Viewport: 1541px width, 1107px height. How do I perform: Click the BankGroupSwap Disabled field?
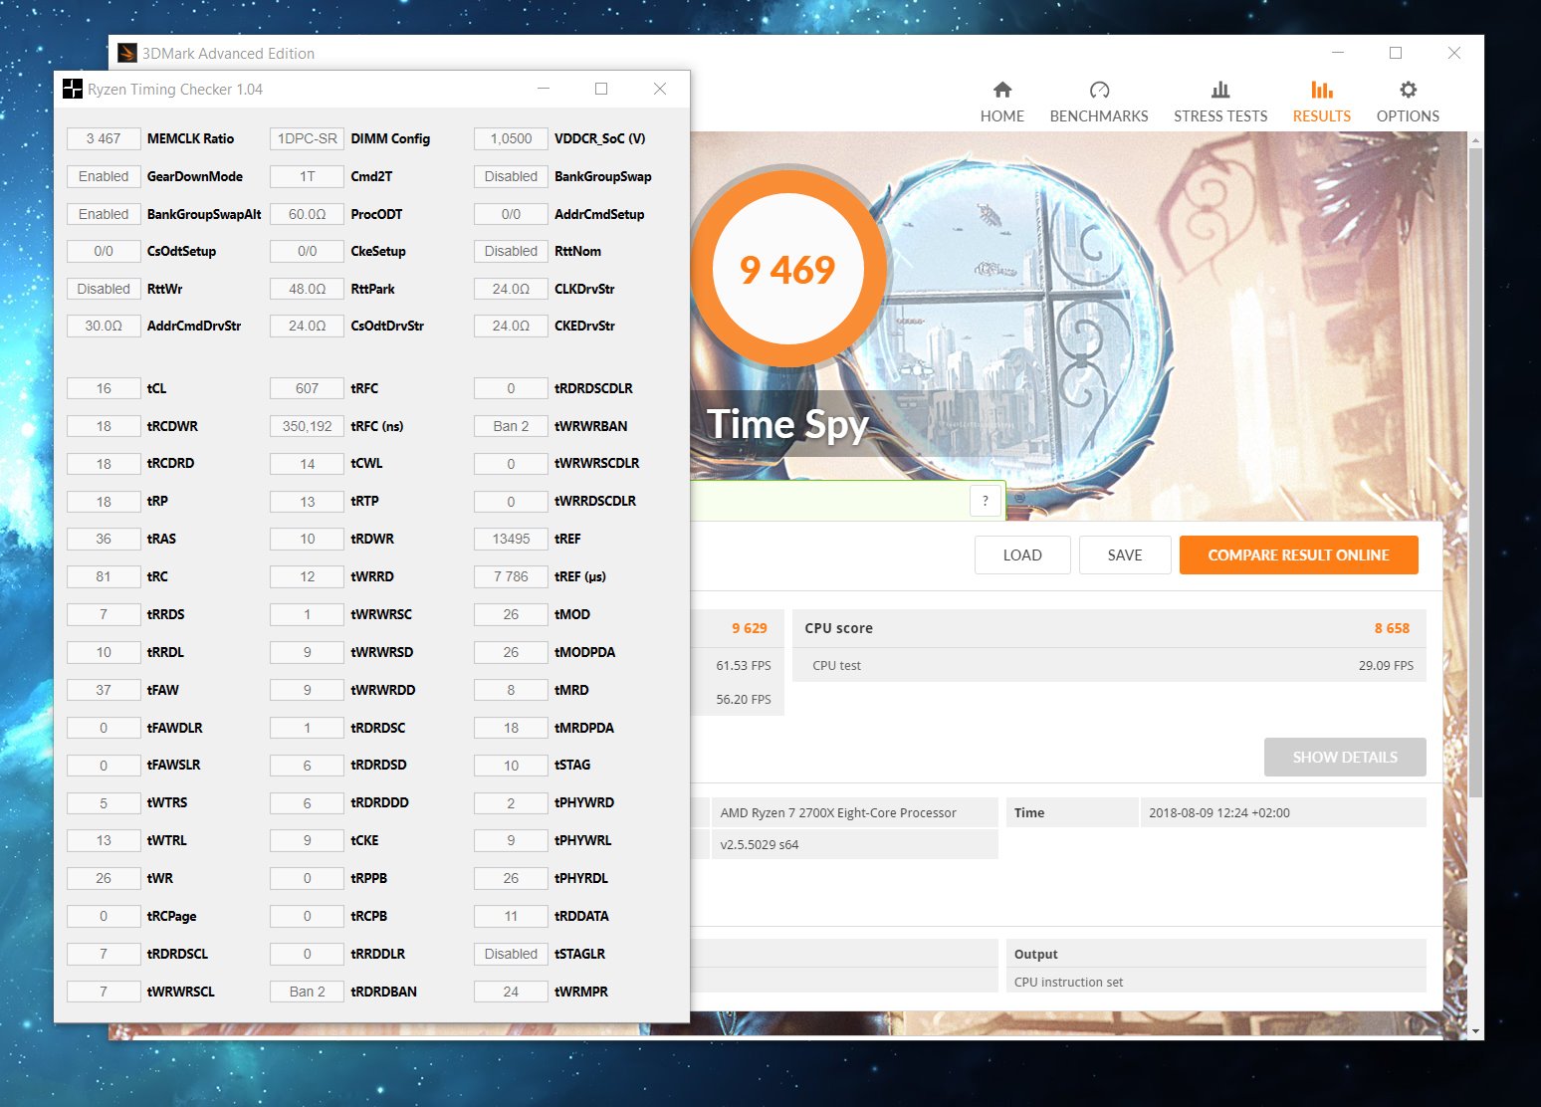pos(511,176)
